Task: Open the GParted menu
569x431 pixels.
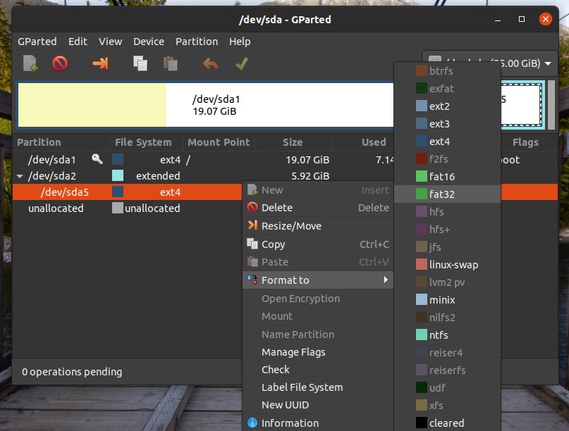Action: tap(37, 41)
